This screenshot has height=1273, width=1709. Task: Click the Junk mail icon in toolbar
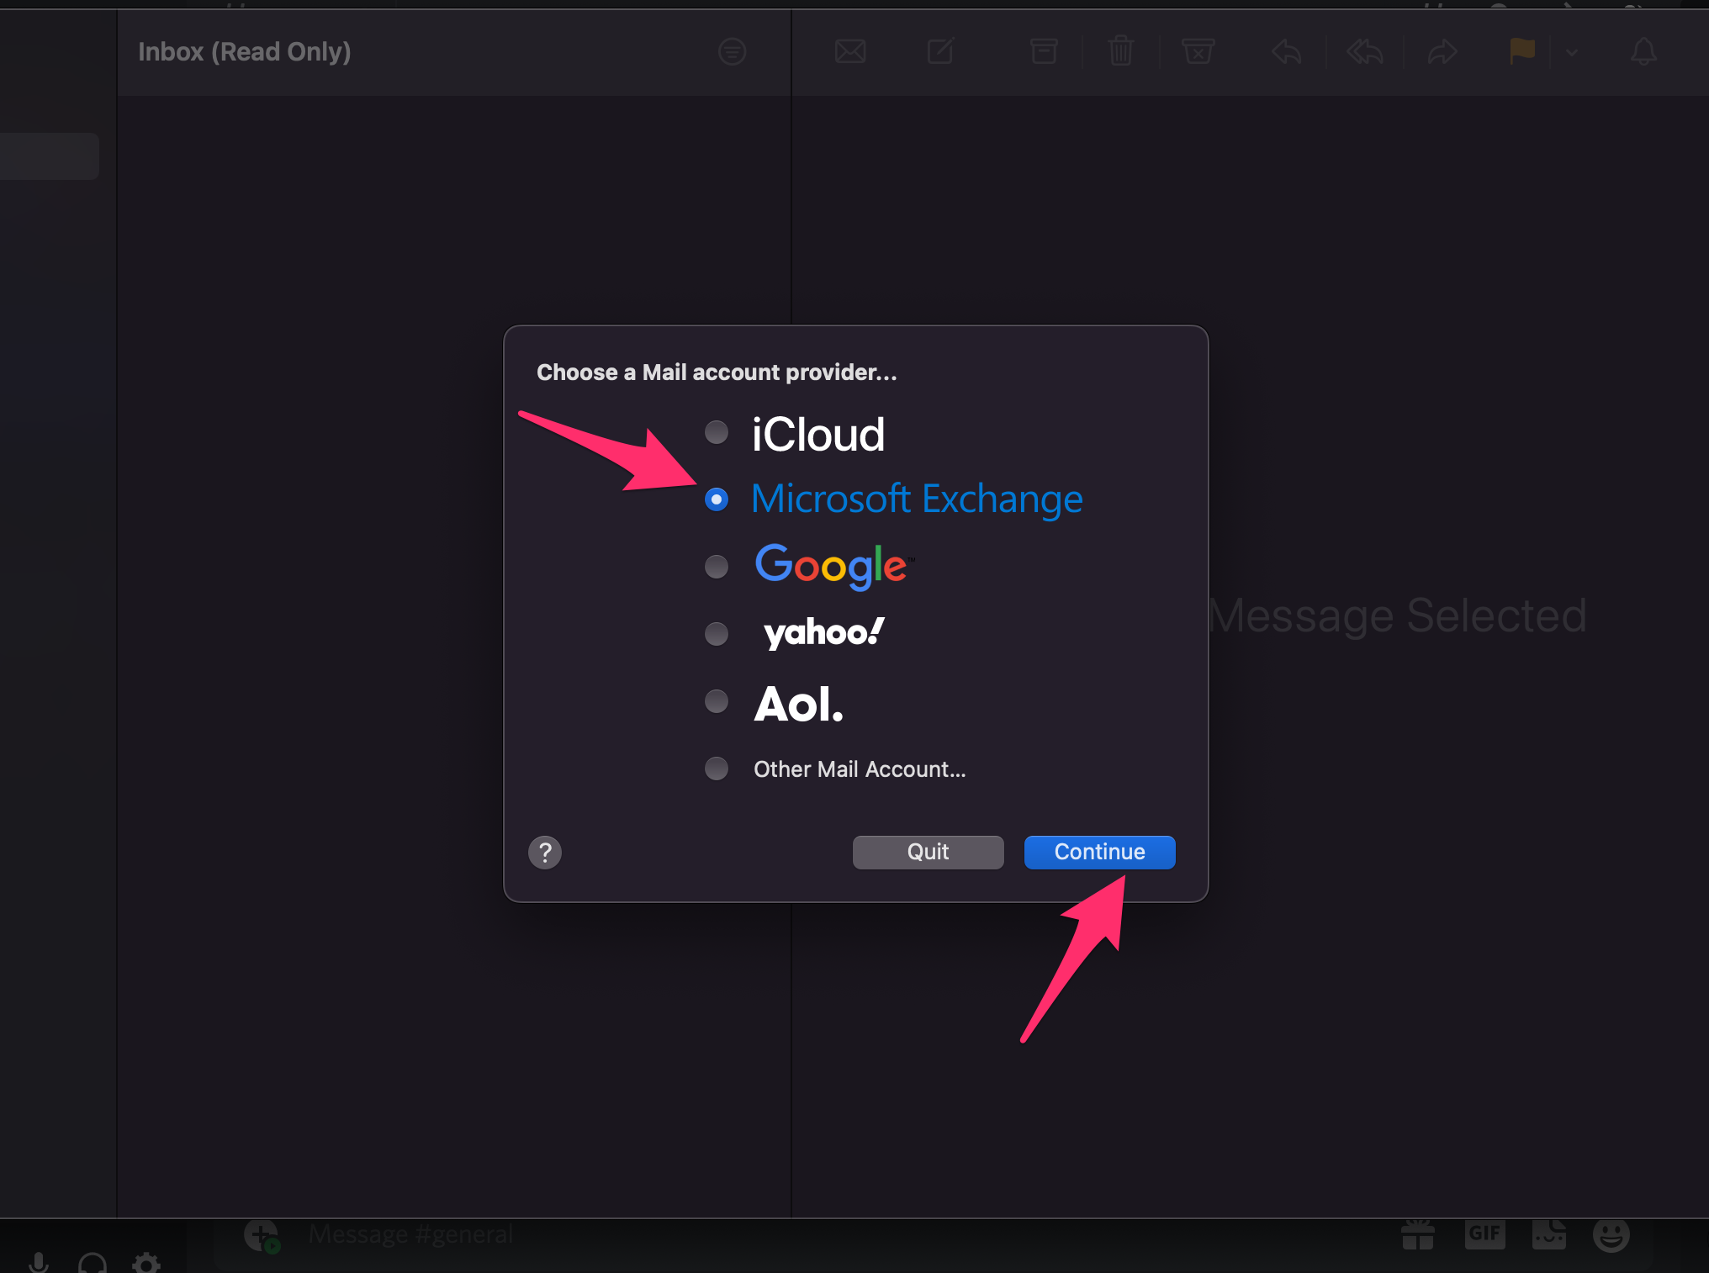[x=1198, y=52]
